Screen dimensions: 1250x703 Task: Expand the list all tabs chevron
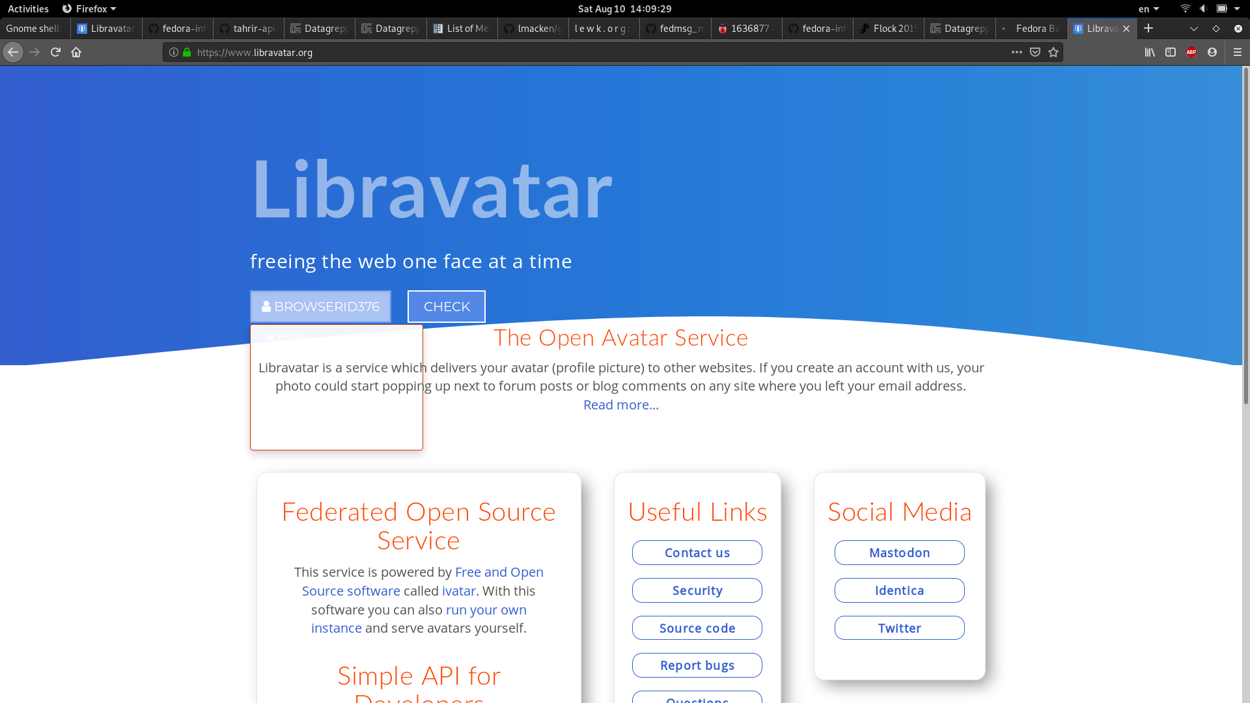point(1194,29)
